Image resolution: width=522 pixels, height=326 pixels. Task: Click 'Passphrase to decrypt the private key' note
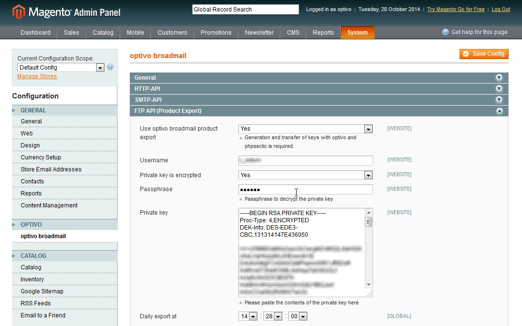click(x=288, y=199)
